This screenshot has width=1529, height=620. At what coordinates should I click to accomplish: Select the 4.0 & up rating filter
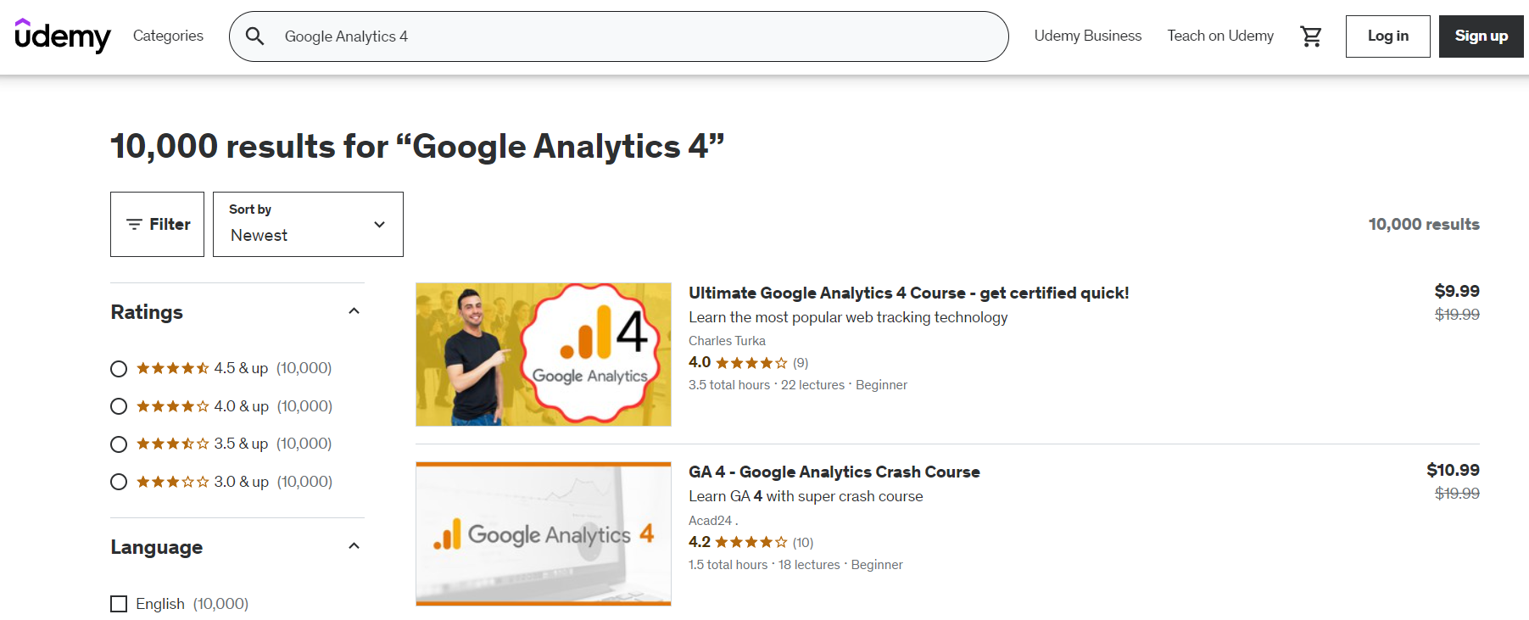pos(119,405)
